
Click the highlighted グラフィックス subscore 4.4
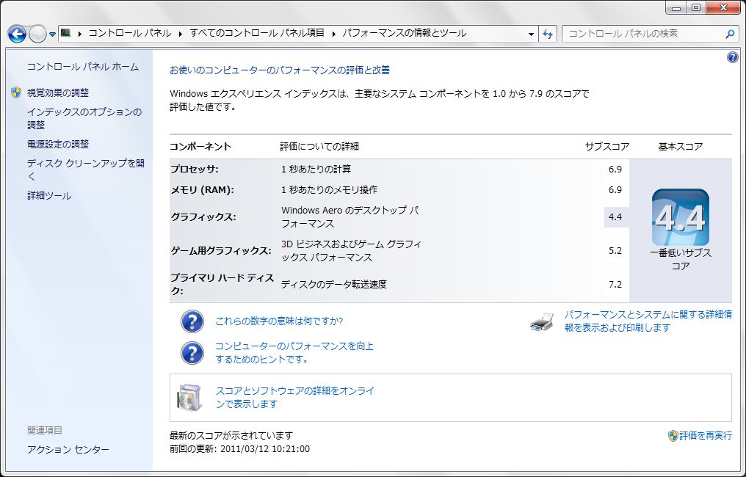[x=615, y=217]
